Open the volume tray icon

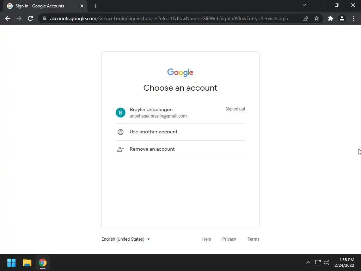click(x=326, y=263)
